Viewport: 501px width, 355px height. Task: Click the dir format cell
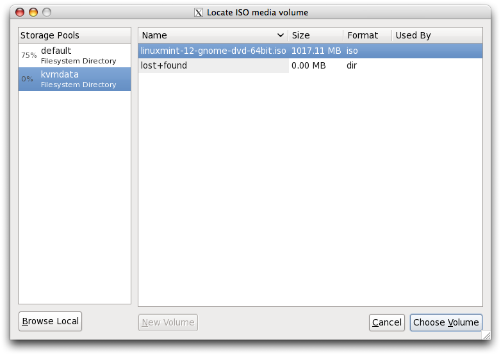click(352, 65)
